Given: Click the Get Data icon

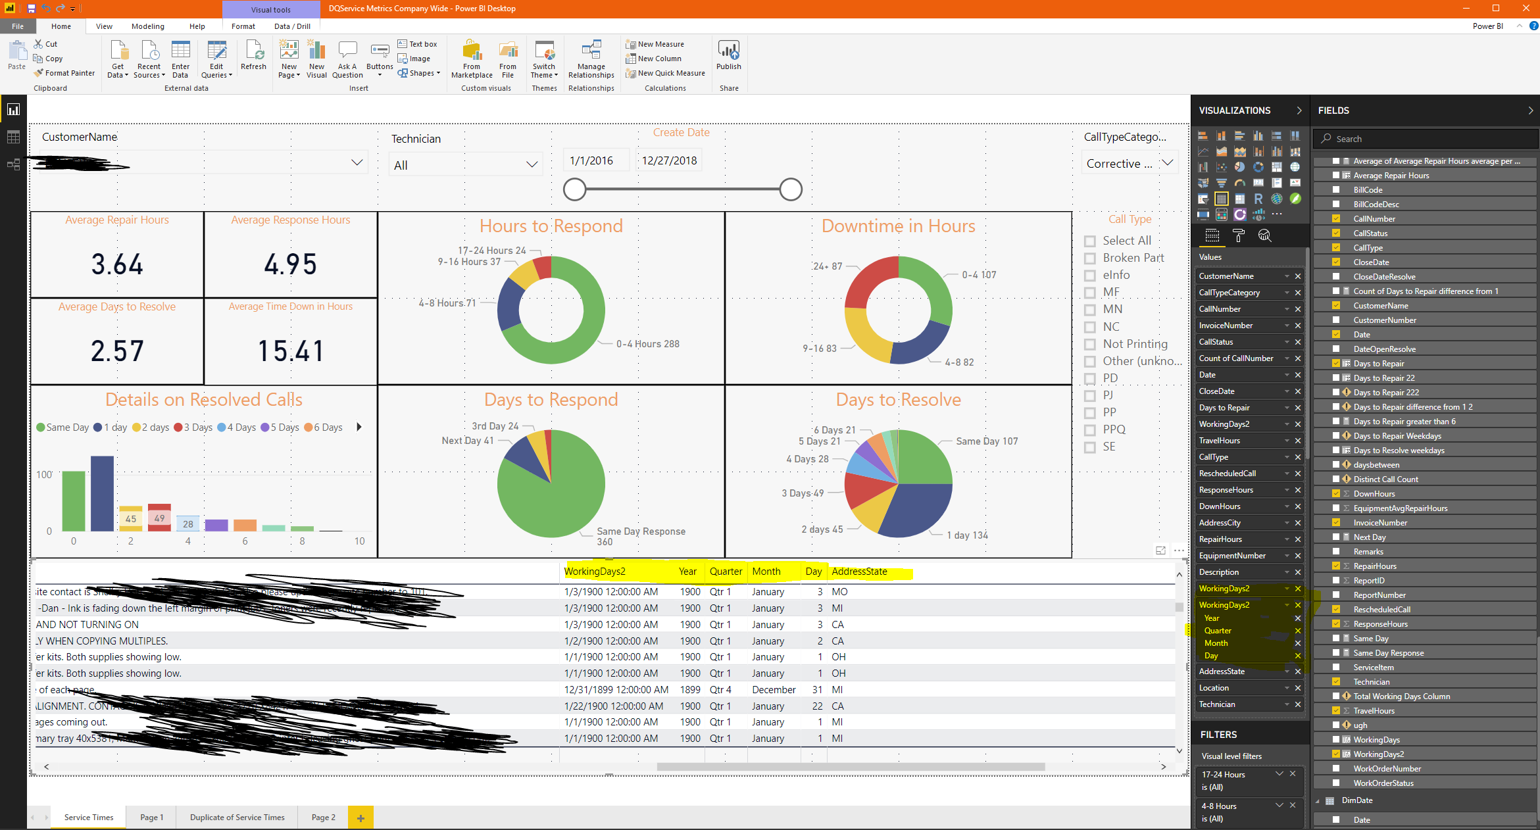Looking at the screenshot, I should (118, 59).
